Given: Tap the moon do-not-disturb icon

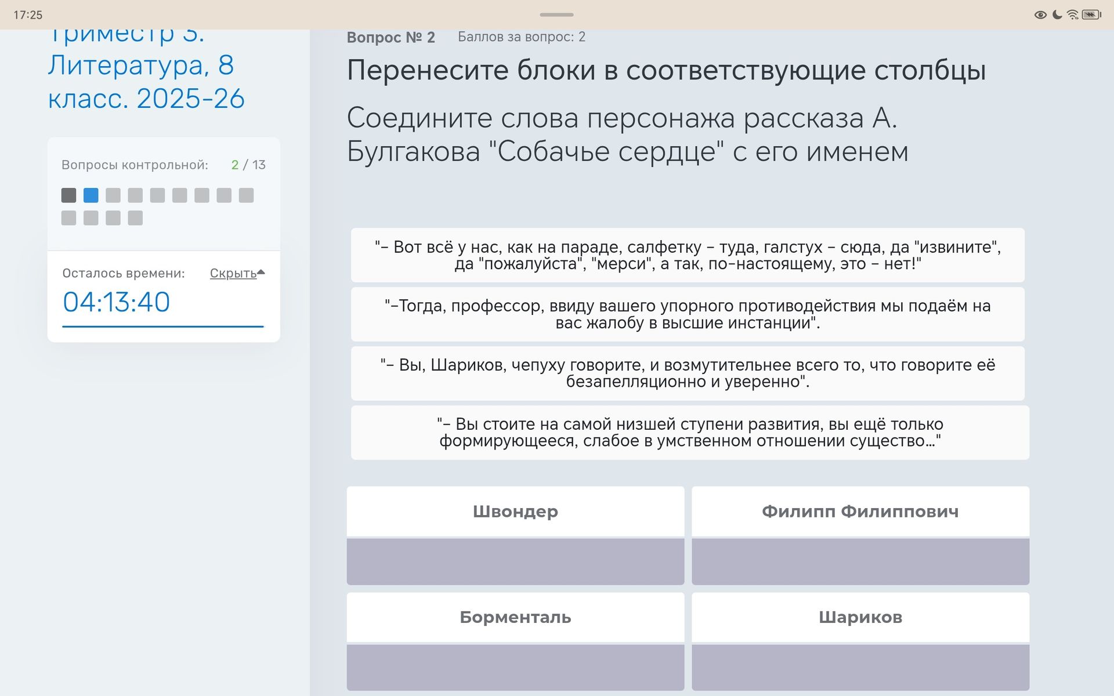Looking at the screenshot, I should 1057,14.
